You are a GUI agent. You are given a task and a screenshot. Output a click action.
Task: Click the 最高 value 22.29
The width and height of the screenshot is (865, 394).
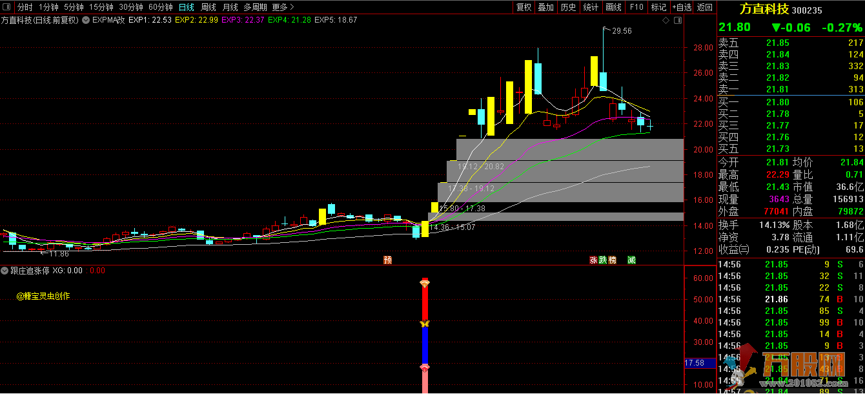(777, 174)
